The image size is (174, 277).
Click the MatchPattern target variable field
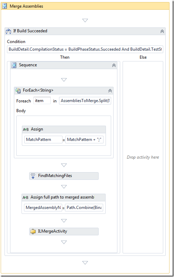coord(43,140)
